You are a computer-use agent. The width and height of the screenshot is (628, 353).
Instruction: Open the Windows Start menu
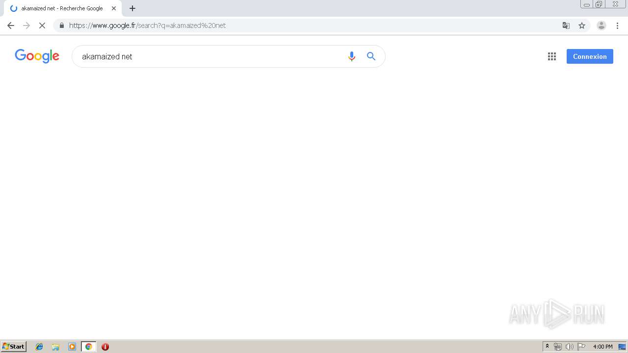pyautogui.click(x=14, y=347)
